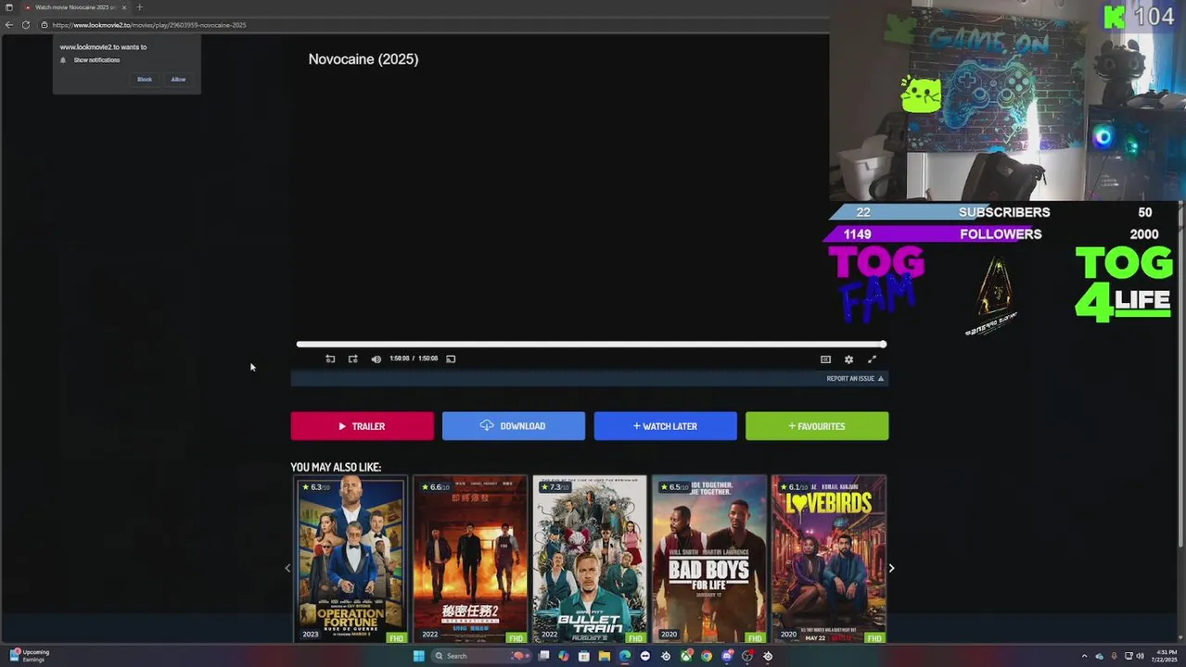Viewport: 1186px width, 667px height.
Task: Click the taskbar Search box
Action: 482,656
